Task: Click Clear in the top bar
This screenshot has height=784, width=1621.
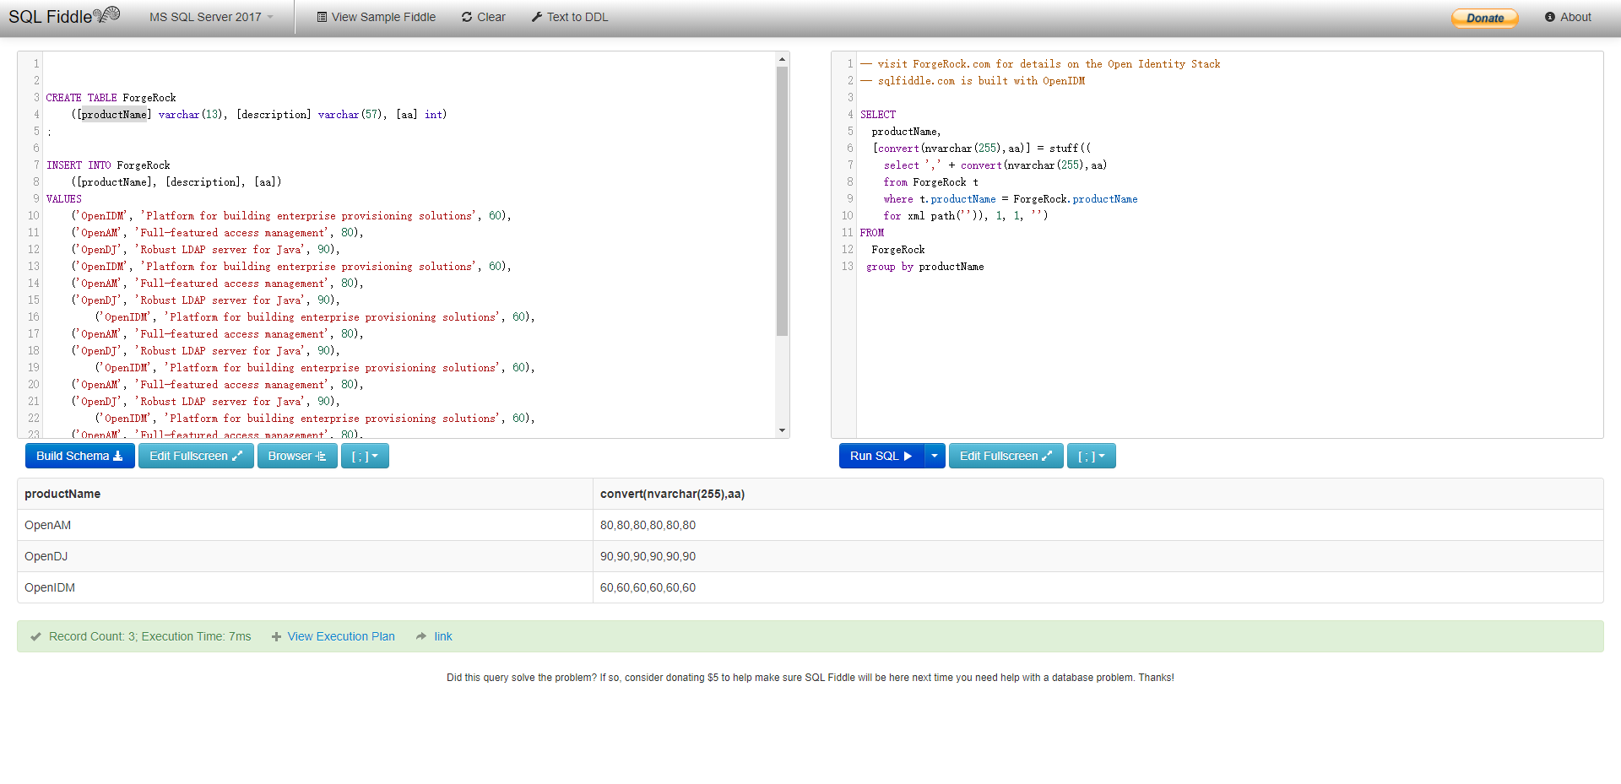Action: coord(484,17)
